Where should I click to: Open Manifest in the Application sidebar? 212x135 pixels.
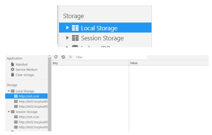22,64
